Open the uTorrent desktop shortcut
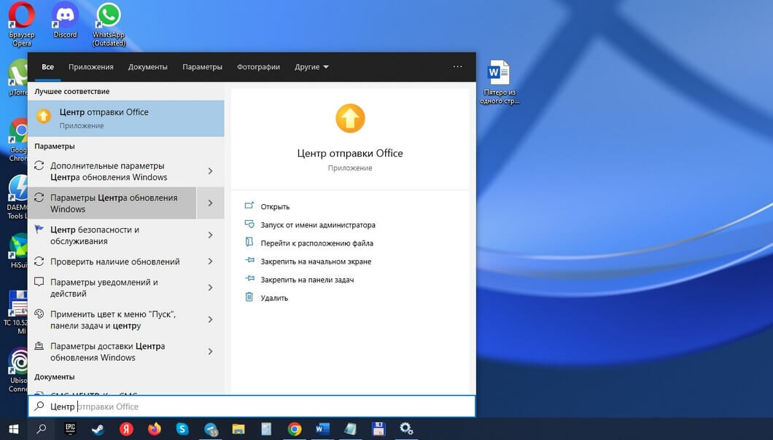This screenshot has height=440, width=773. pyautogui.click(x=18, y=77)
